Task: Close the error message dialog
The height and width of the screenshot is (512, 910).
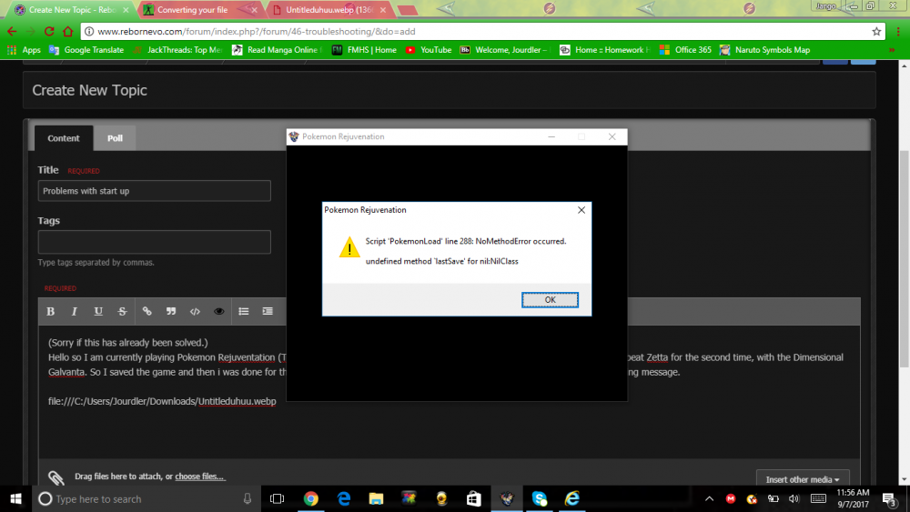Action: pyautogui.click(x=581, y=210)
